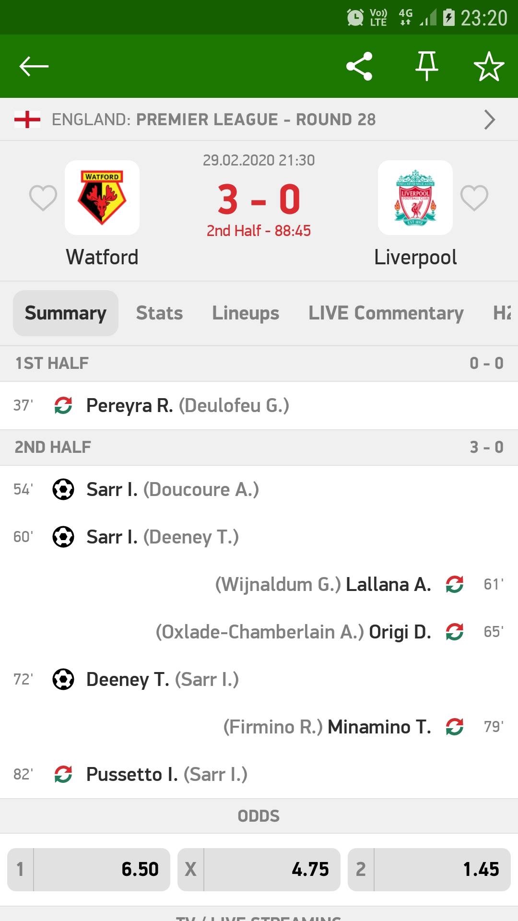Expand Premier League round chevron
Image resolution: width=518 pixels, height=921 pixels.
[489, 119]
